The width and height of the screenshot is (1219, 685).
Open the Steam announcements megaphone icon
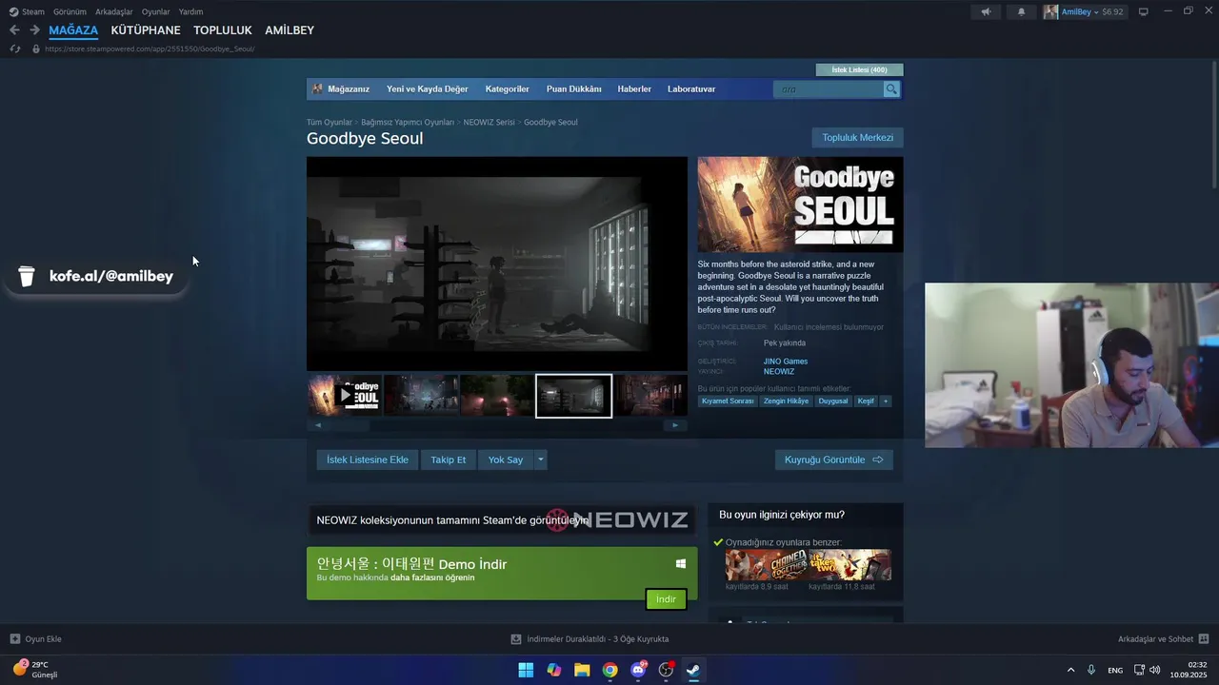click(x=986, y=11)
